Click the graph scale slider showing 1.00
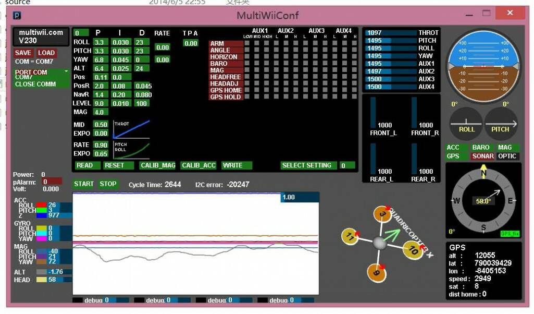This screenshot has width=534, height=314. pyautogui.click(x=300, y=197)
